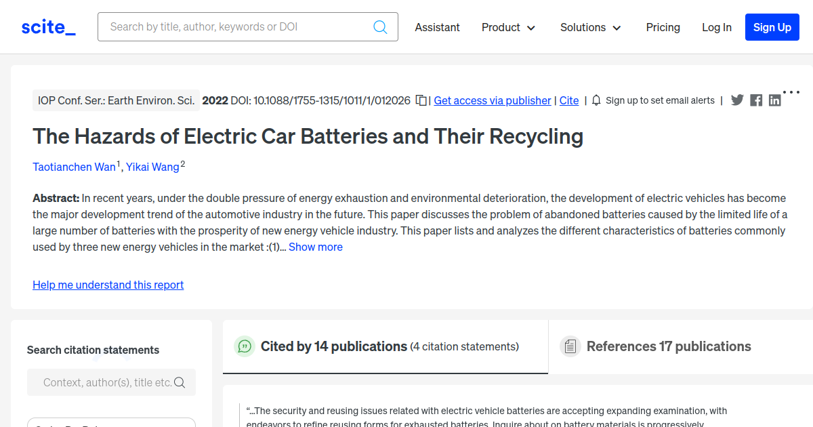Share the report on LinkedIn
The image size is (813, 427).
pyautogui.click(x=774, y=100)
